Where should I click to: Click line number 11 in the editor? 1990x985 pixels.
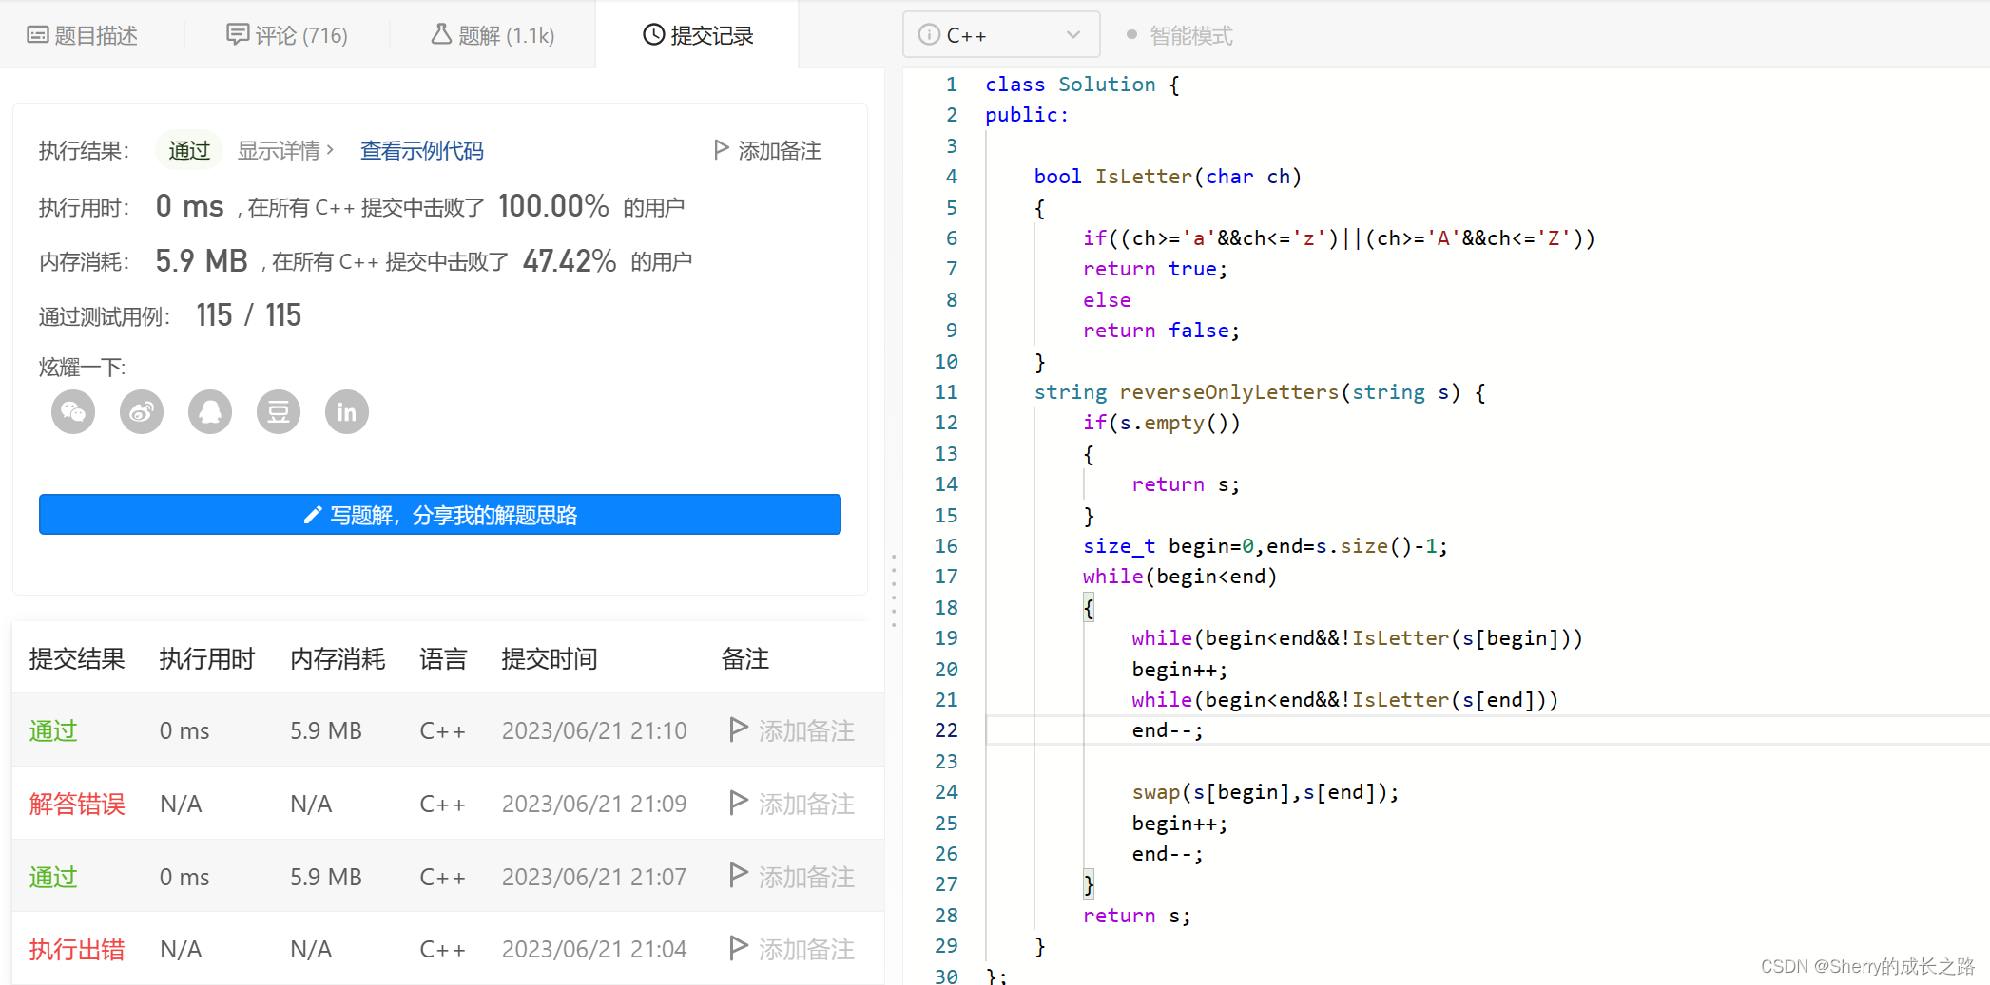coord(946,391)
